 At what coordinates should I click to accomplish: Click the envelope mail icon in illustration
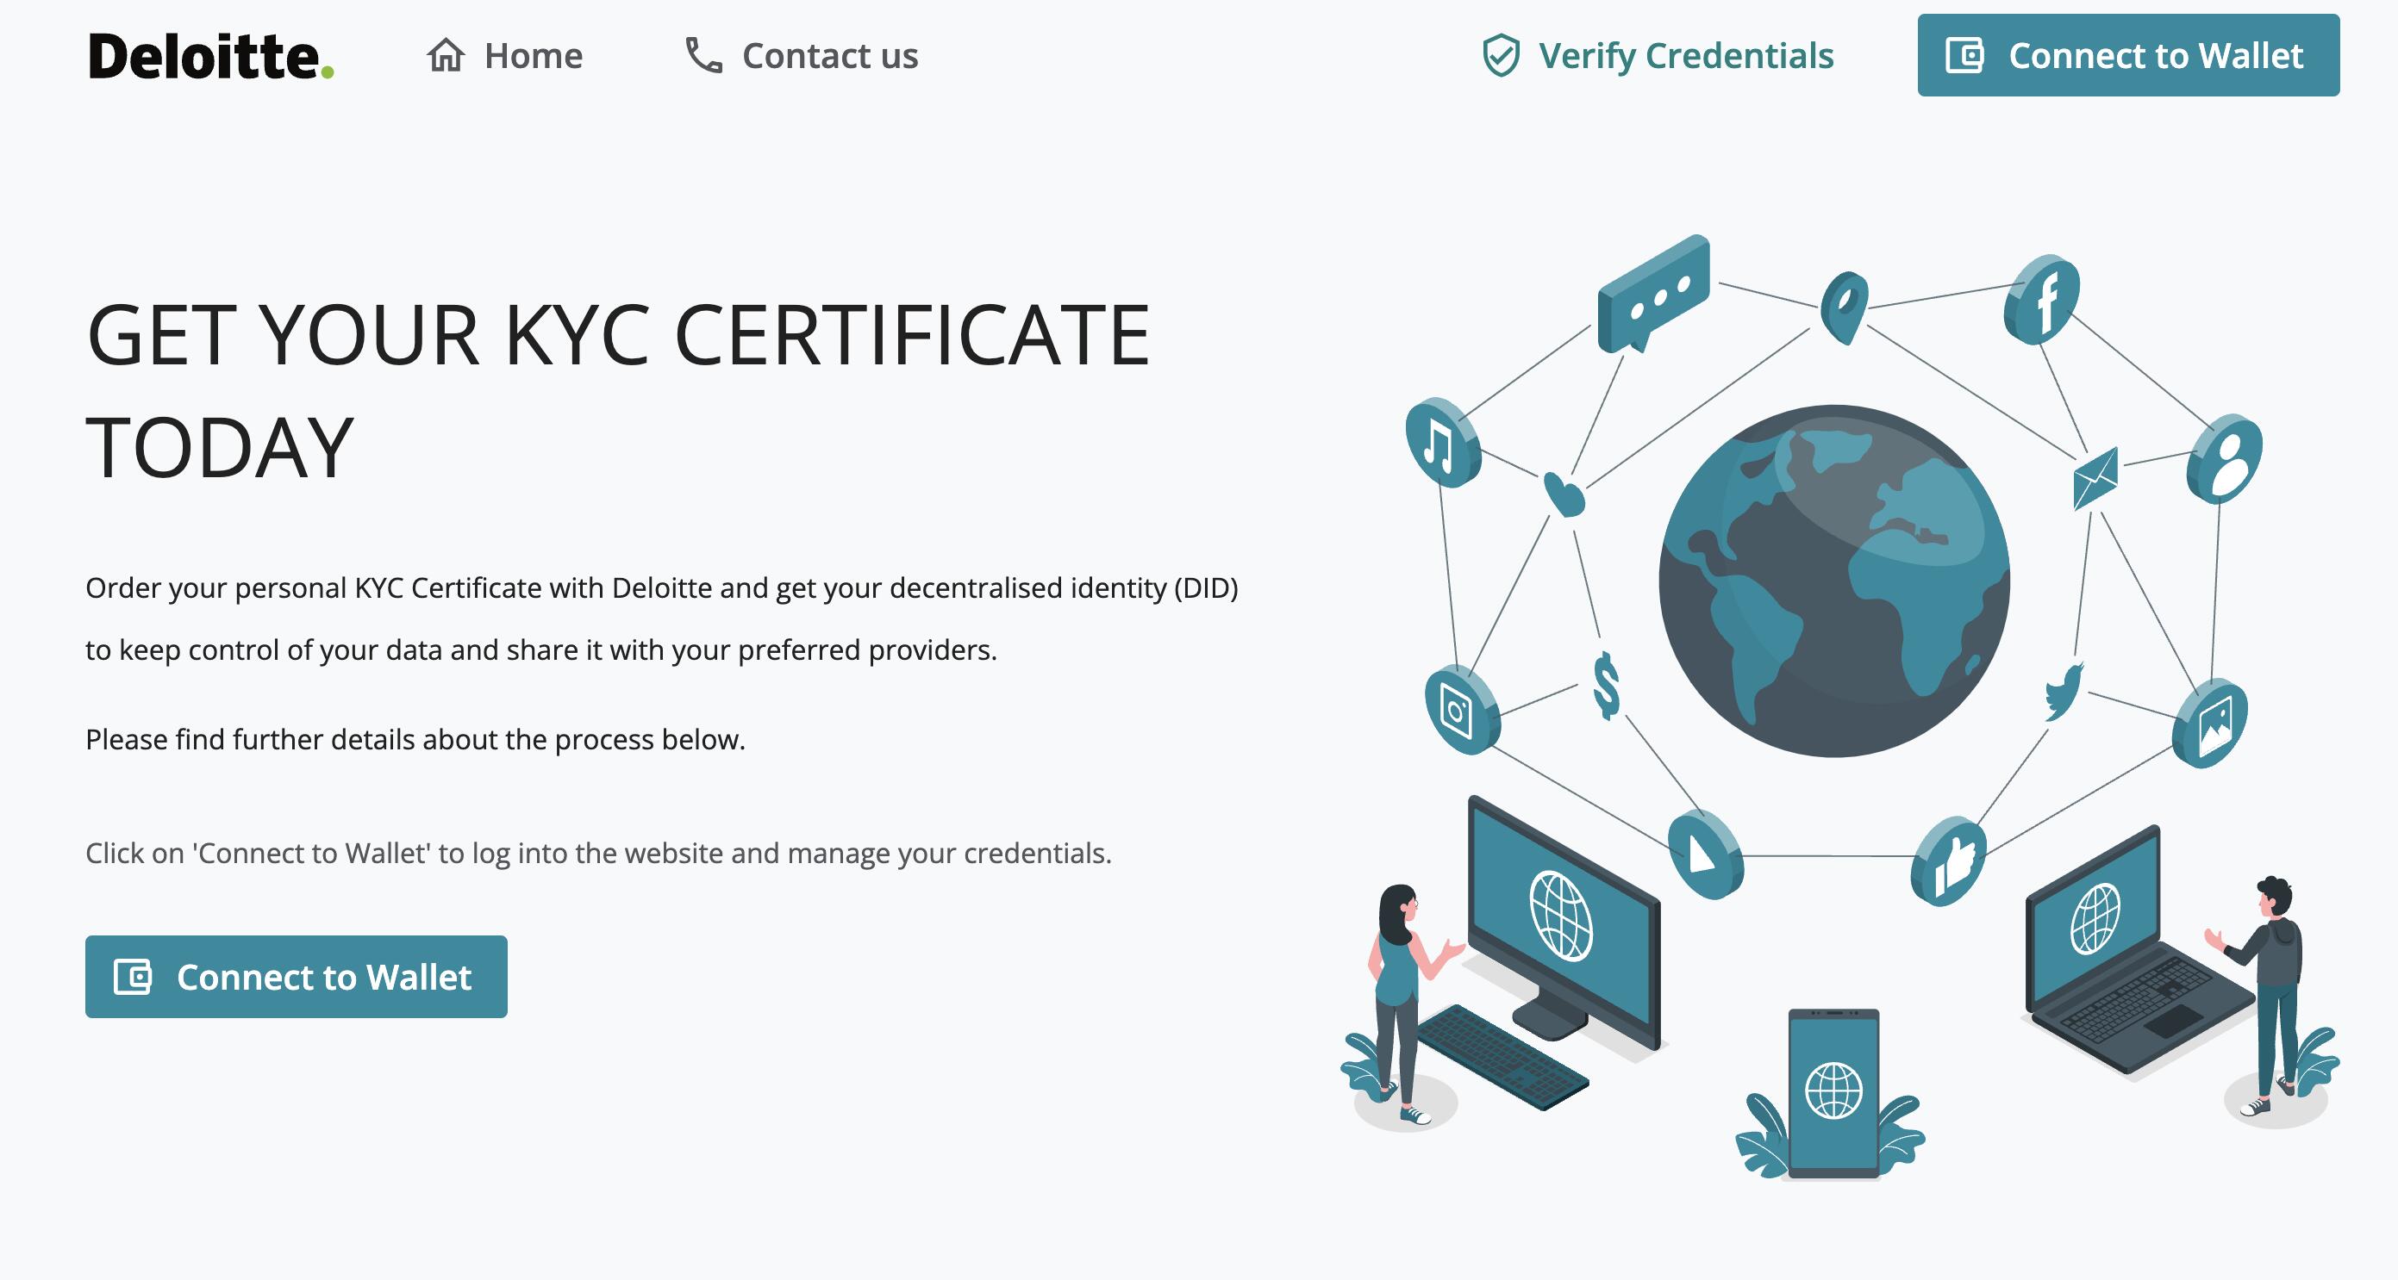click(x=2095, y=478)
